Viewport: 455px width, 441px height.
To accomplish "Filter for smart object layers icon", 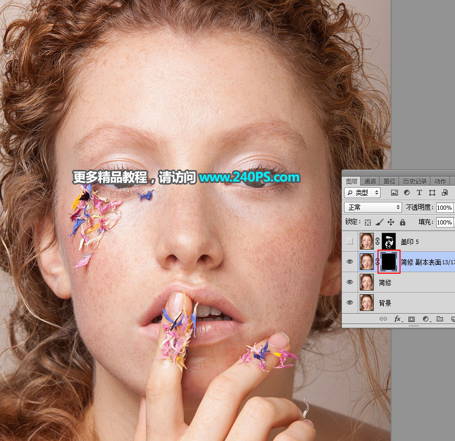I will pos(445,192).
